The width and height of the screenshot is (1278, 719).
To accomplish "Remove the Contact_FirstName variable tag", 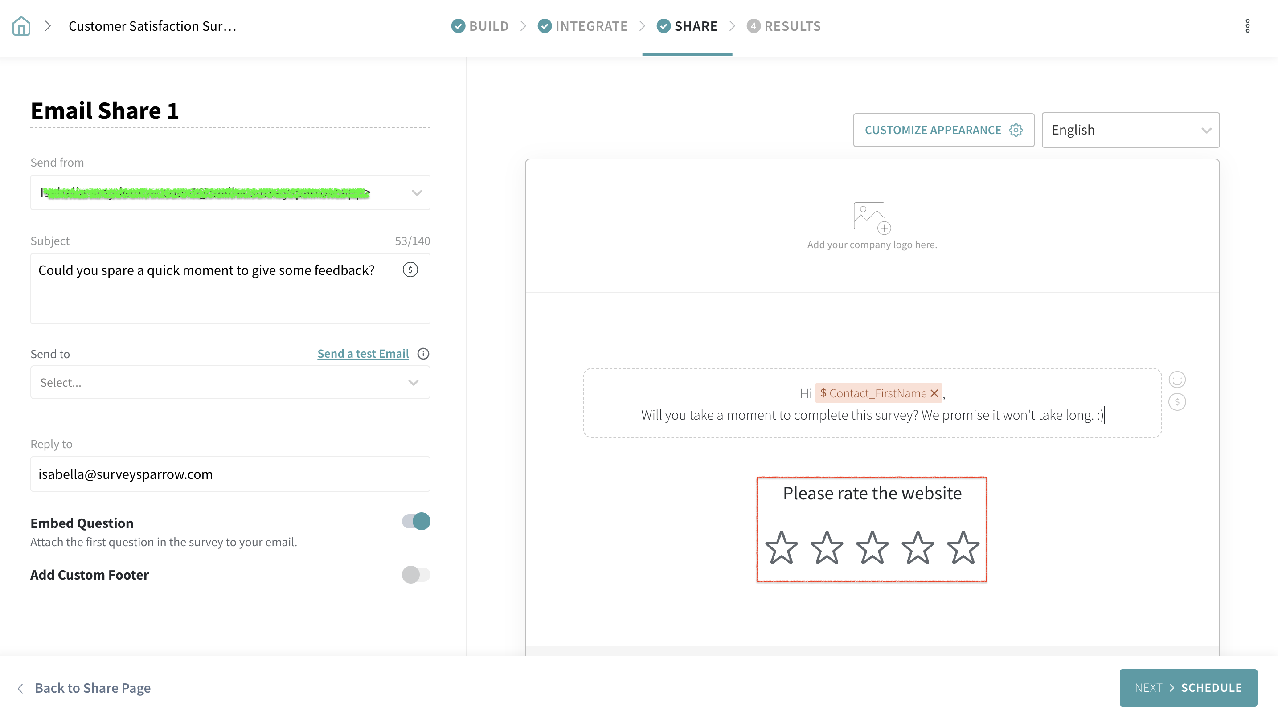I will tap(934, 393).
